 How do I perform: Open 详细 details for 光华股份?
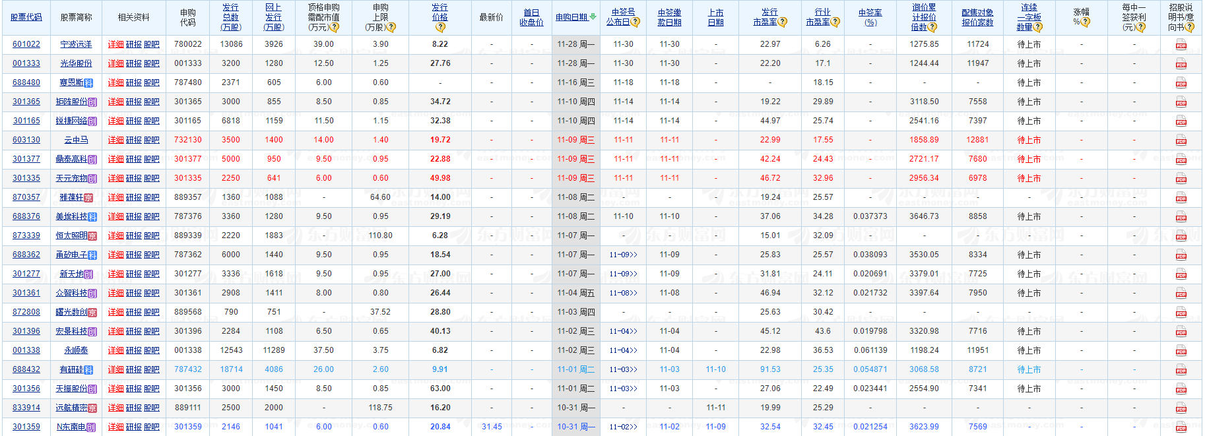115,63
